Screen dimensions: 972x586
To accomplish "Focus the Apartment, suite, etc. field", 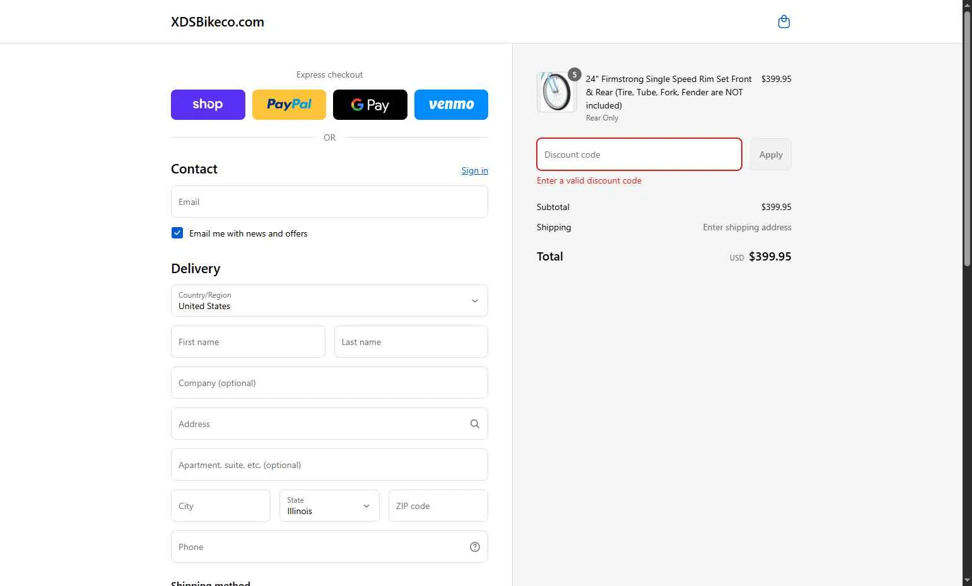I will [x=329, y=465].
